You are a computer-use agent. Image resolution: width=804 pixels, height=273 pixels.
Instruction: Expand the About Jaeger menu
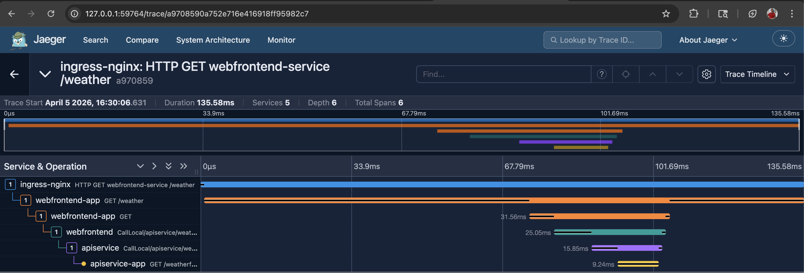(708, 40)
